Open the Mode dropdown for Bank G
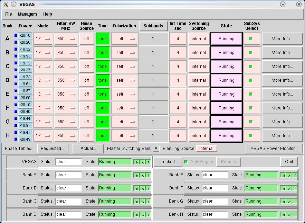 [43, 122]
